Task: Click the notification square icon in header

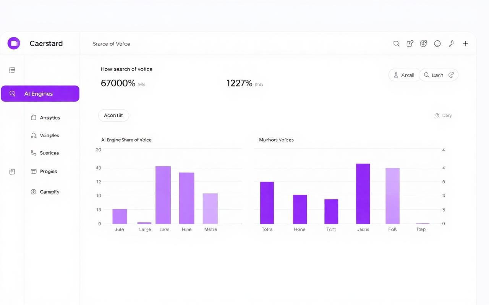Action: click(410, 43)
